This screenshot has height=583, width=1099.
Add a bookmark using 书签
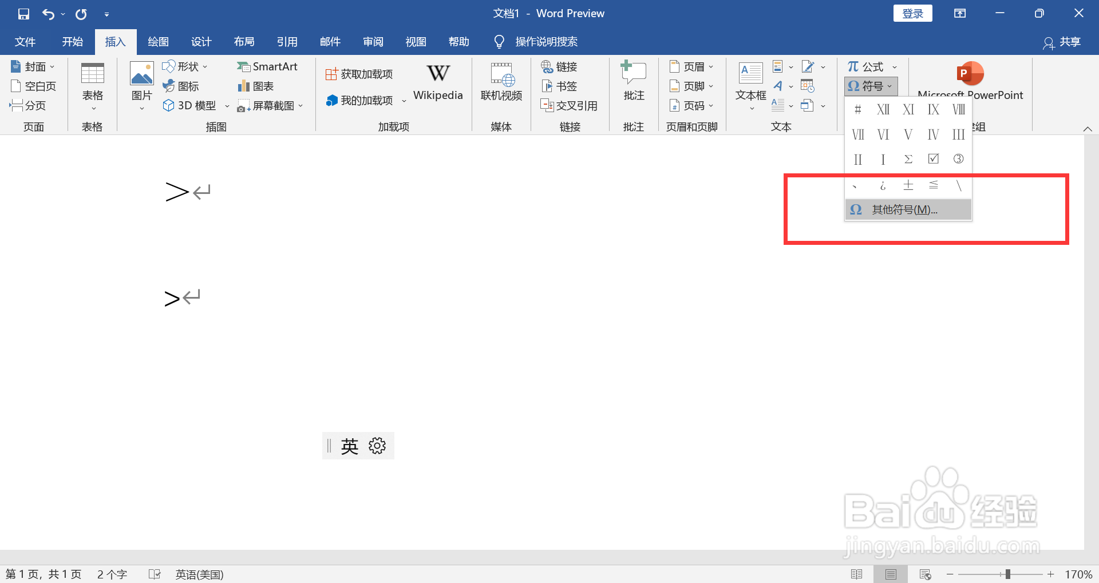(559, 86)
